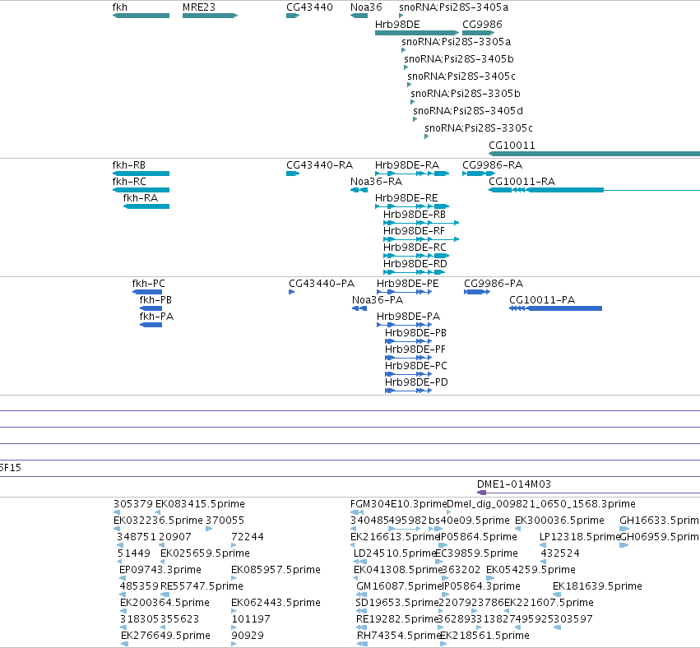Select snoRNA:Psi28S-3405b feature
The image size is (700, 648).
click(406, 67)
